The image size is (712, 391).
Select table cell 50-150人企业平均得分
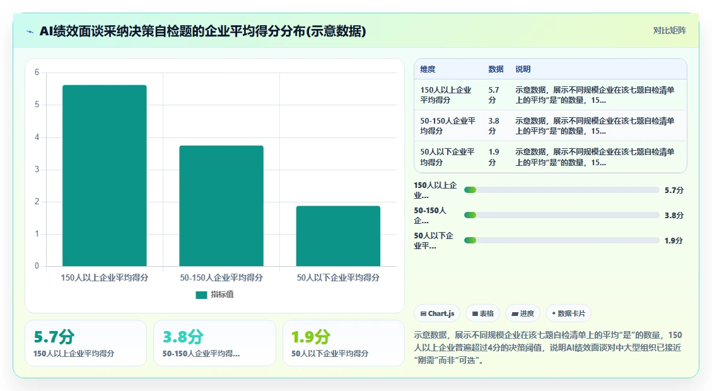(x=448, y=125)
